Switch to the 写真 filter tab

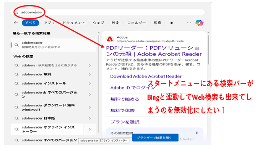pyautogui.click(x=157, y=23)
